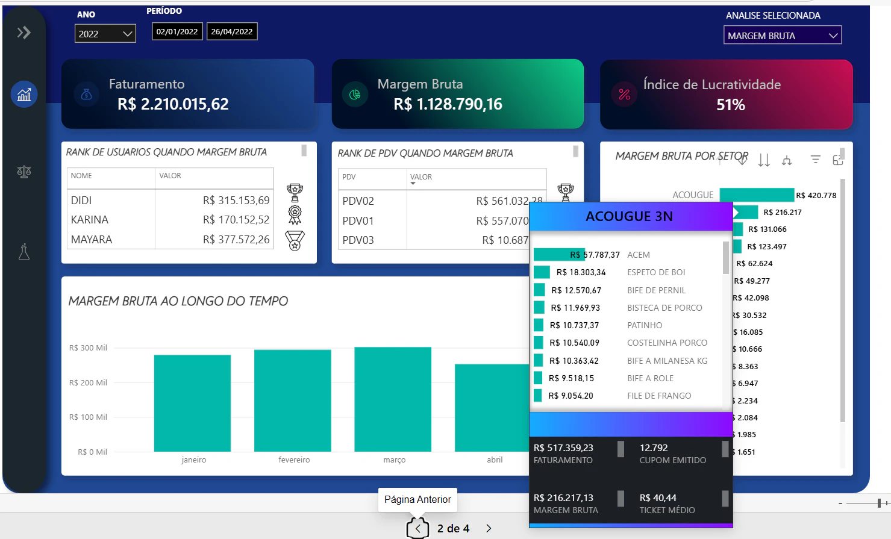Click the money bag icon on Faturamento card

tap(86, 95)
